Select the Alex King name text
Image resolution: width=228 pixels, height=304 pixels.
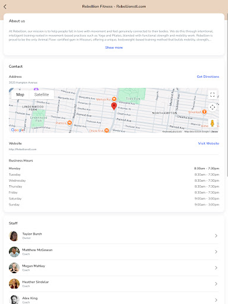point(30,298)
